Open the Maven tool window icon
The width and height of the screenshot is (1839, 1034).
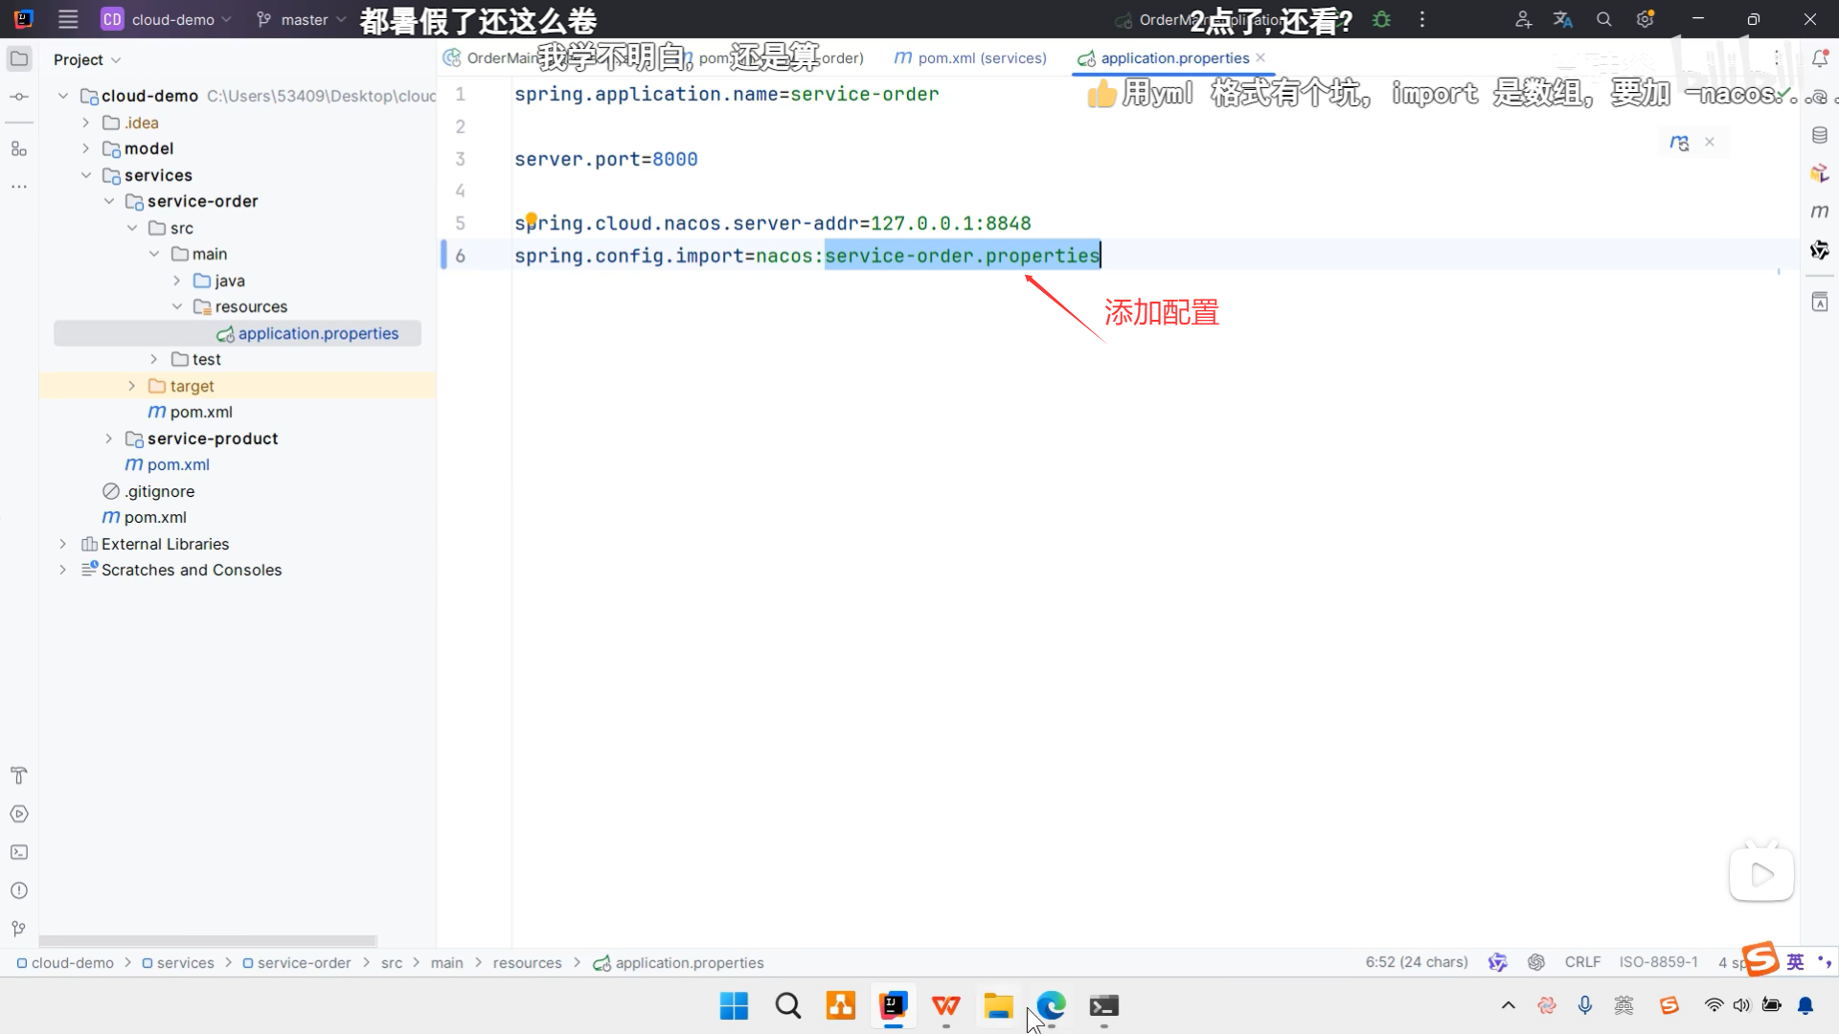[x=1820, y=212]
